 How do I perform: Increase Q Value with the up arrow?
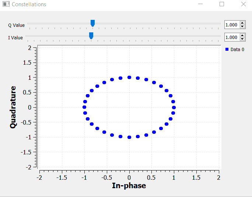point(242,23)
